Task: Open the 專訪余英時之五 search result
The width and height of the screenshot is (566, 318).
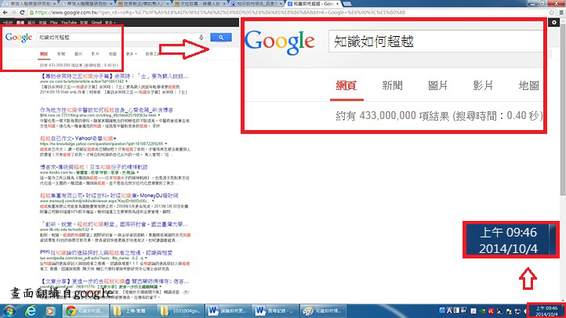Action: click(x=114, y=77)
